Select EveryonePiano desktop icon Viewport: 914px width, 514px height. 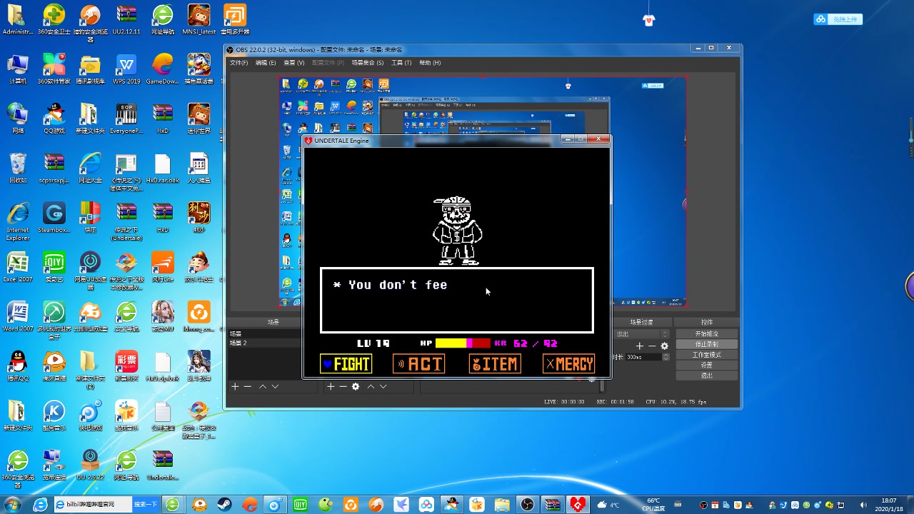pos(126,119)
